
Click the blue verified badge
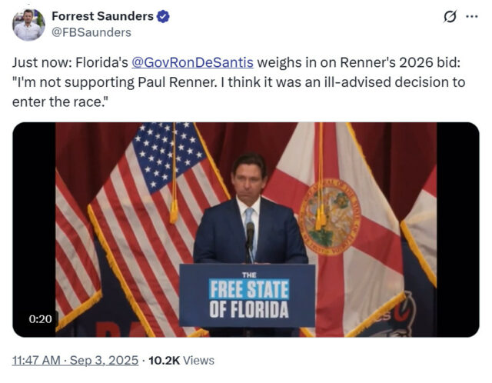163,16
